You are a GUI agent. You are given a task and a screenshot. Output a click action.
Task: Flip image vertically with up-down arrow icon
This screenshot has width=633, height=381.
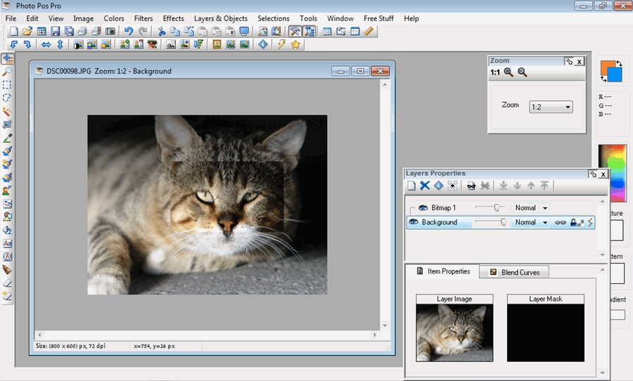pyautogui.click(x=60, y=44)
